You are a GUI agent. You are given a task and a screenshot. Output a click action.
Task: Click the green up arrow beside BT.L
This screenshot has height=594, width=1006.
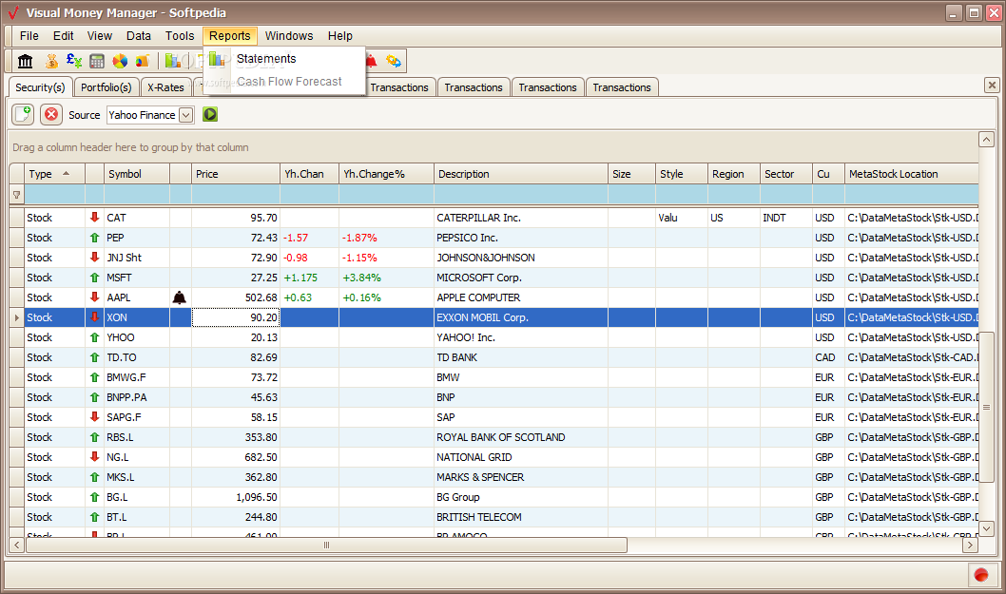[x=94, y=517]
